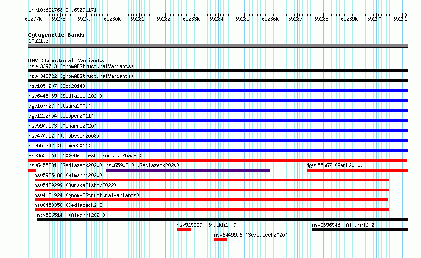Open the nsv4181924 gnomADStructuralVariants label
The height and width of the screenshot is (258, 421).
pyautogui.click(x=87, y=195)
